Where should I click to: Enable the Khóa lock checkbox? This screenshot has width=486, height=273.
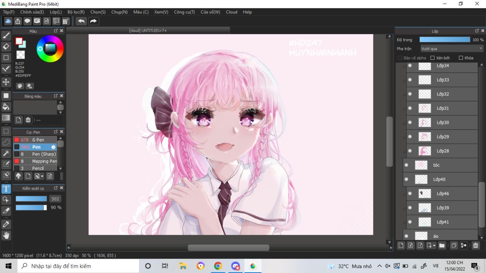461,58
